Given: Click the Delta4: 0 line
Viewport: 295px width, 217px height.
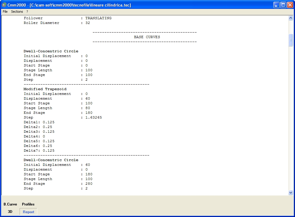Looking at the screenshot, I should click(x=34, y=136).
